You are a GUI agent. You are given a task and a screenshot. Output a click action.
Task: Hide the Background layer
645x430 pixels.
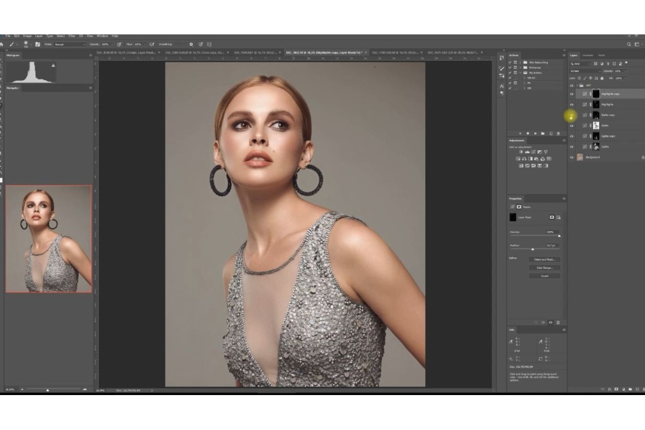571,157
